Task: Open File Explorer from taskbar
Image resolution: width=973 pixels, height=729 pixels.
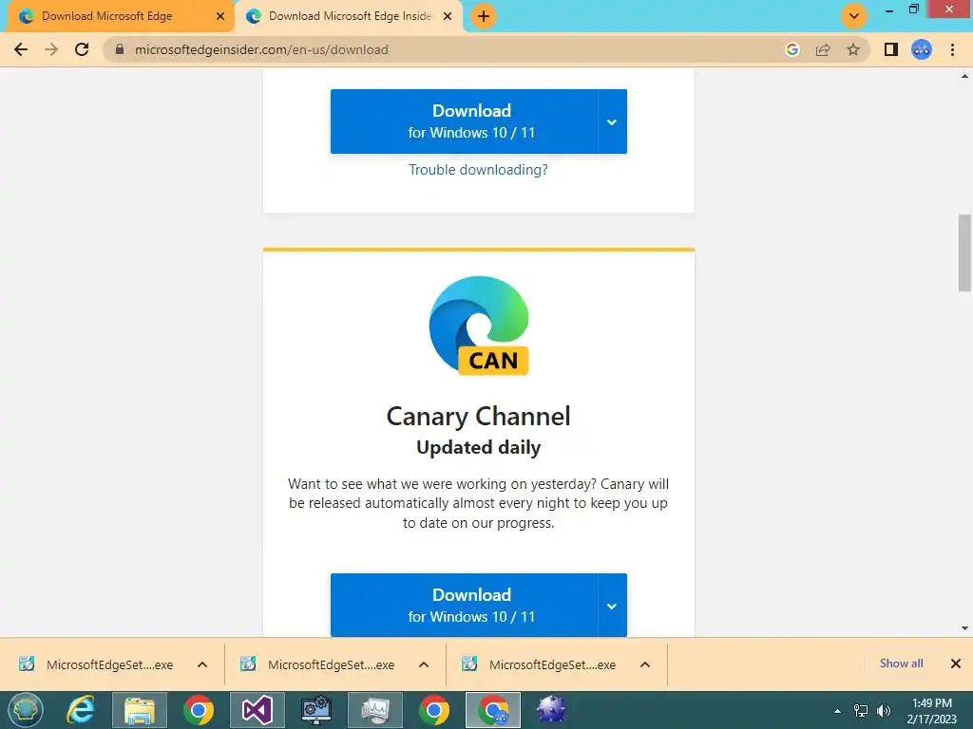Action: coord(140,710)
